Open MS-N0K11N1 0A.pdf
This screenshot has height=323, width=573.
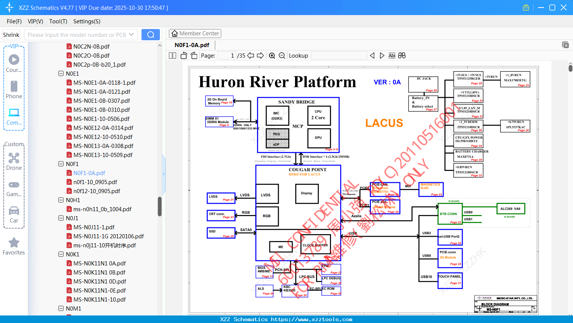(99, 264)
